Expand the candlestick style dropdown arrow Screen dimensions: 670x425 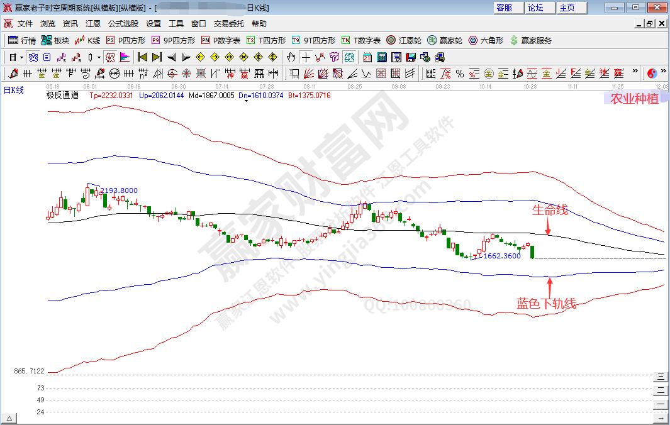99,57
